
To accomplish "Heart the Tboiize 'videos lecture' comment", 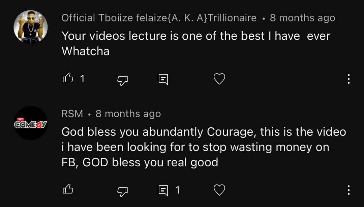I will [219, 79].
